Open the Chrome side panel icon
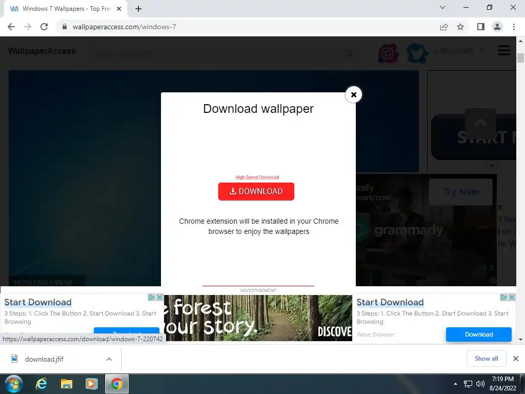The width and height of the screenshot is (525, 394). [481, 27]
